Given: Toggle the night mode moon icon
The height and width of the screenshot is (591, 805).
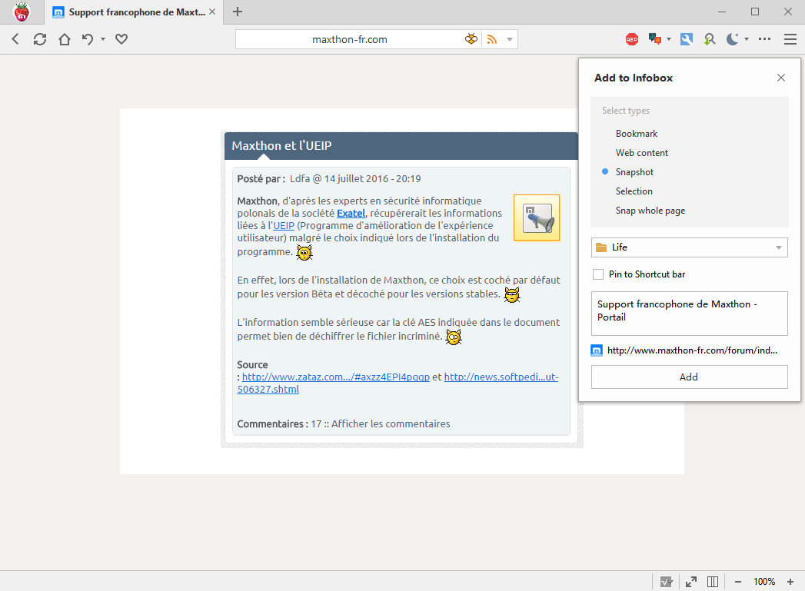Looking at the screenshot, I should click(733, 39).
